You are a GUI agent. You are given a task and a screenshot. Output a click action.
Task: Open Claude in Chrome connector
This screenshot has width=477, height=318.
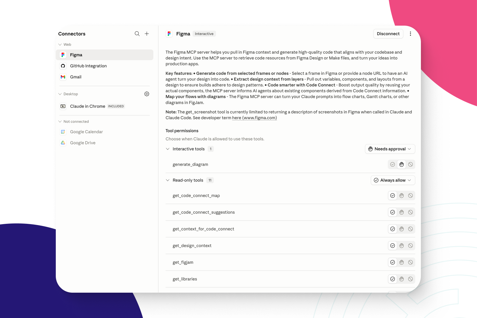[104, 106]
